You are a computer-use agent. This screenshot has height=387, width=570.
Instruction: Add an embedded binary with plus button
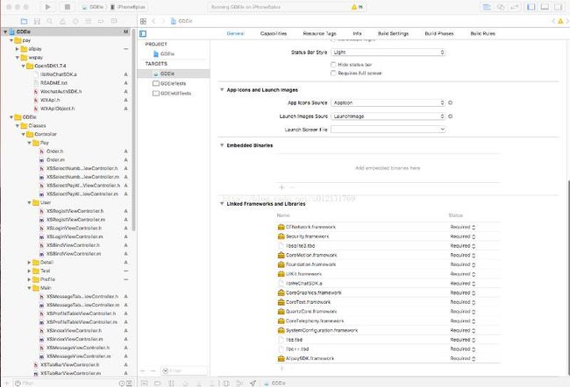tap(281, 187)
